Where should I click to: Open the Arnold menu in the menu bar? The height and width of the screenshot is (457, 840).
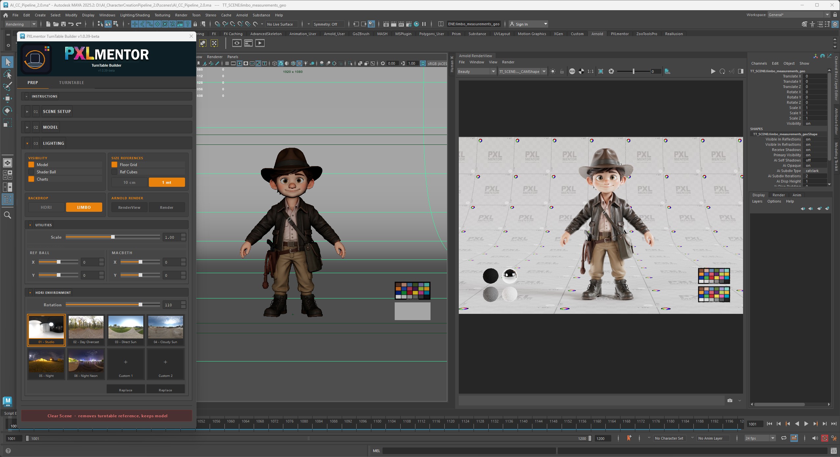tap(242, 15)
